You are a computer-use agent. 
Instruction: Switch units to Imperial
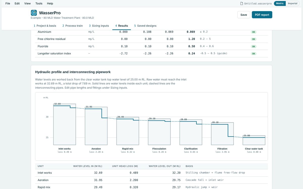tap(293, 4)
